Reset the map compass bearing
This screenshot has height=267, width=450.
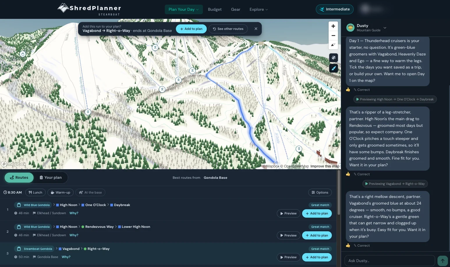coord(333,45)
